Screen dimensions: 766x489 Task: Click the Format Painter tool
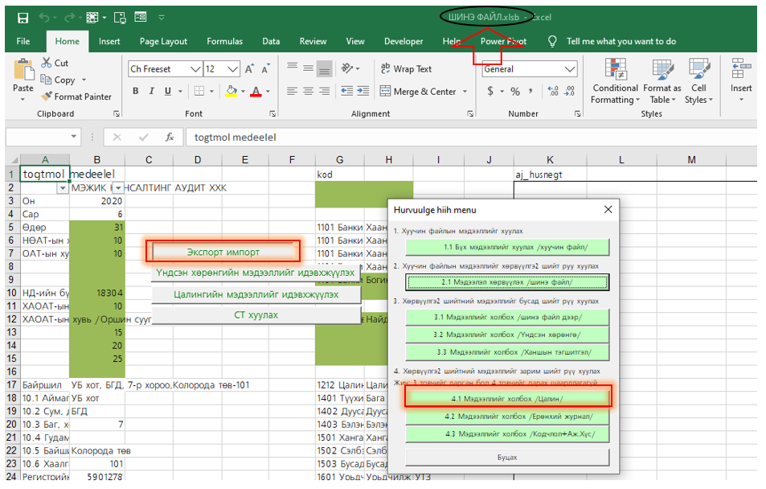click(x=76, y=97)
